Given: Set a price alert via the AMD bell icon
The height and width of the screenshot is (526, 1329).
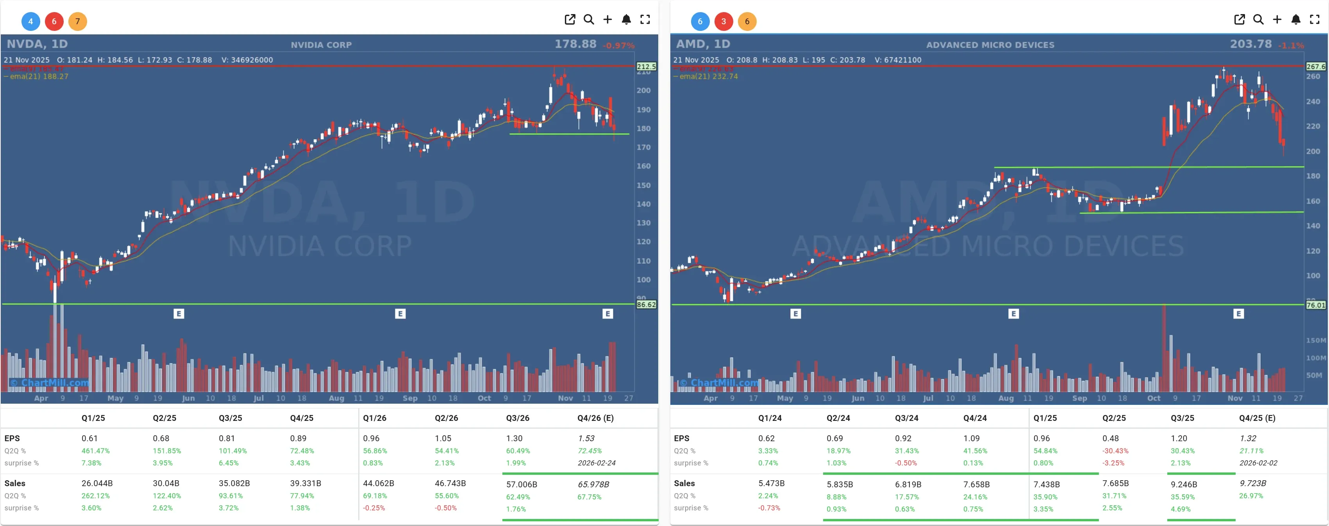Looking at the screenshot, I should tap(1296, 19).
